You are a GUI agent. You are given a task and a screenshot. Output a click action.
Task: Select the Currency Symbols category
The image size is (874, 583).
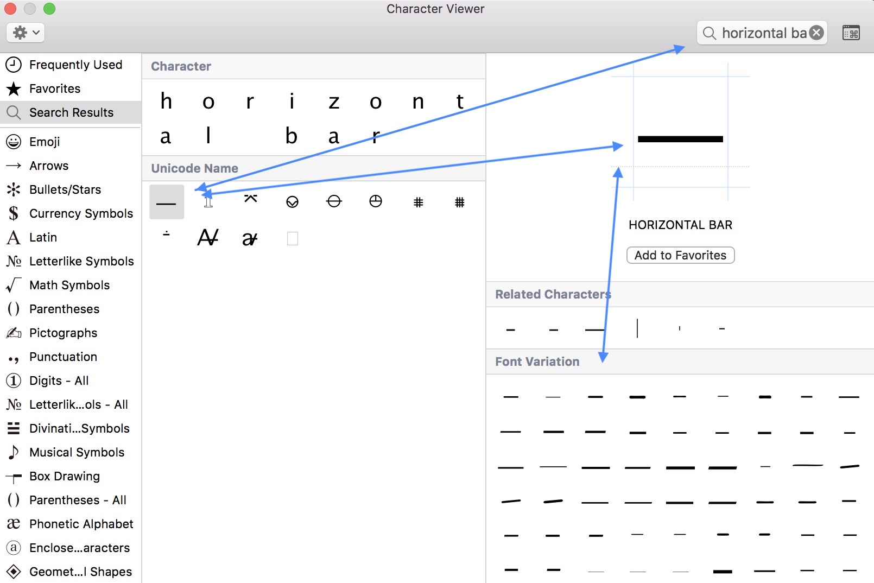click(80, 213)
